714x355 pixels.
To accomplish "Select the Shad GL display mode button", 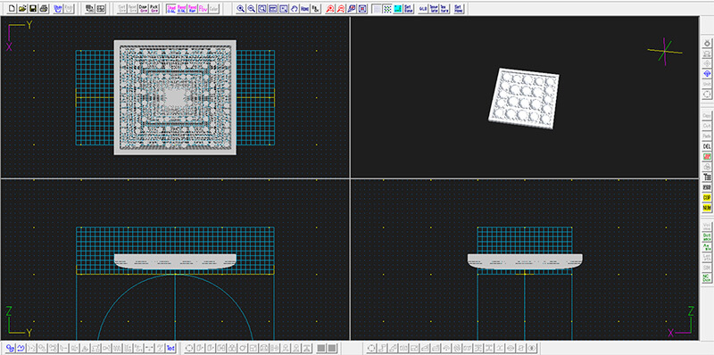I will tap(171, 8).
